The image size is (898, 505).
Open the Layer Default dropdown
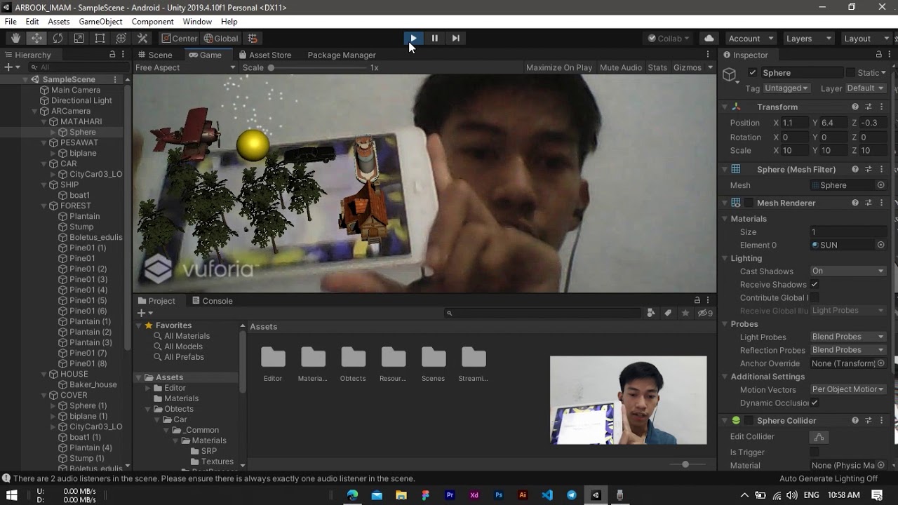(866, 88)
